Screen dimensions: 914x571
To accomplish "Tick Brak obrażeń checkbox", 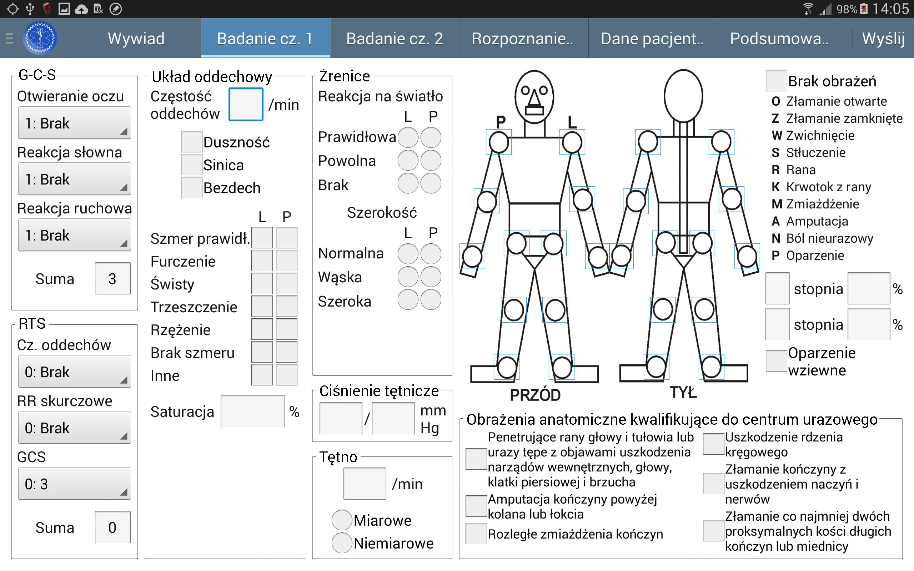I will (x=776, y=80).
